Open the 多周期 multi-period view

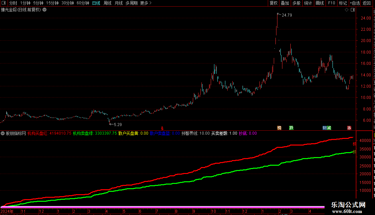pyautogui.click(x=131, y=3)
